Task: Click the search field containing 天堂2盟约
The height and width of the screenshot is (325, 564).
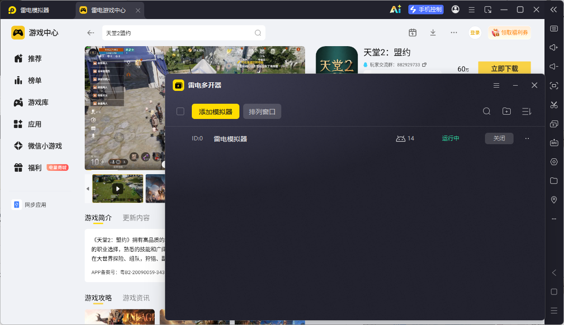Action: pos(184,33)
